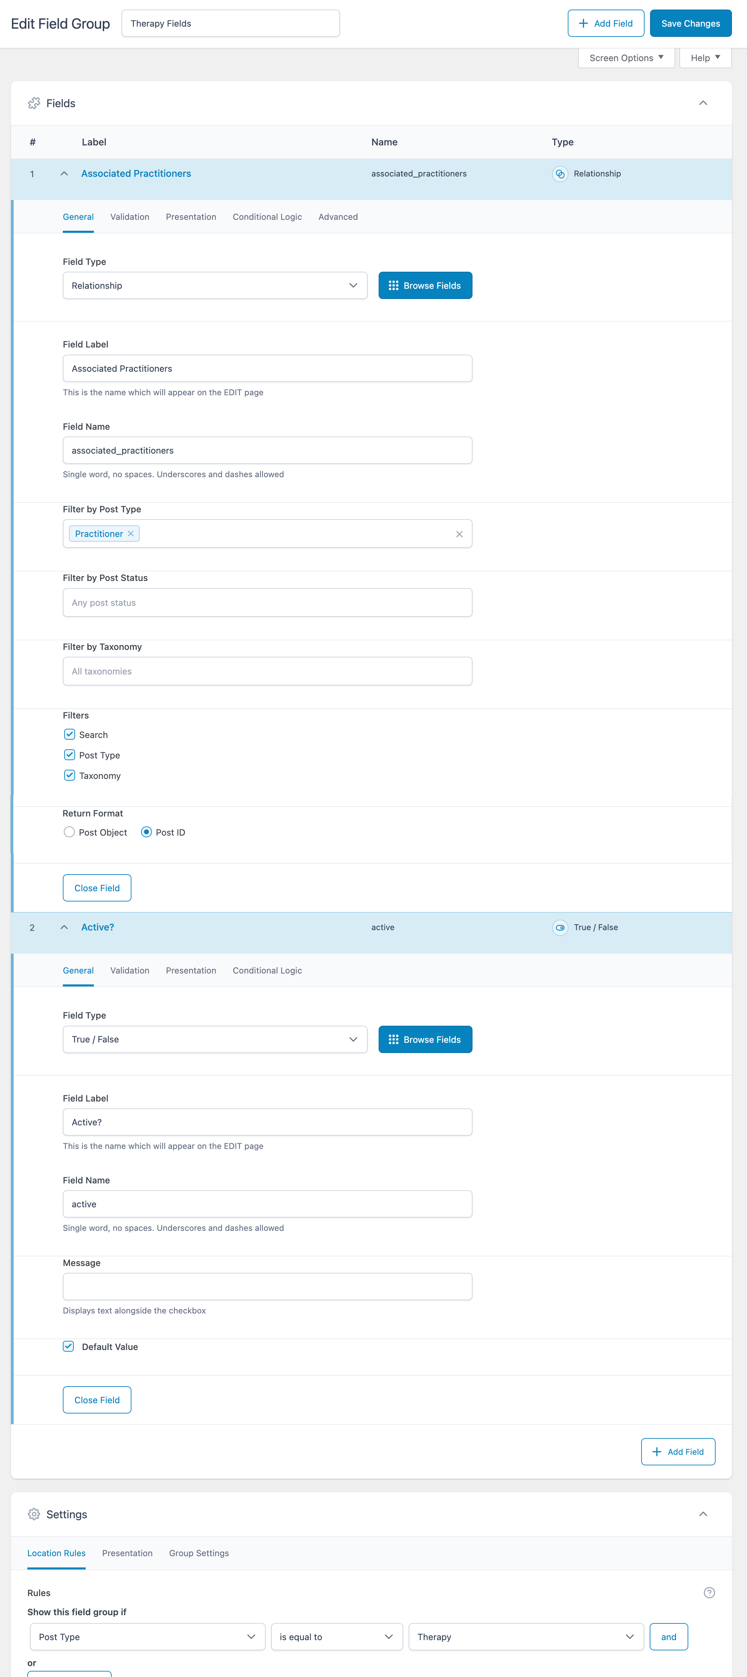Open the Screen Options dropdown
Screen dimensions: 747x1677
tap(626, 58)
